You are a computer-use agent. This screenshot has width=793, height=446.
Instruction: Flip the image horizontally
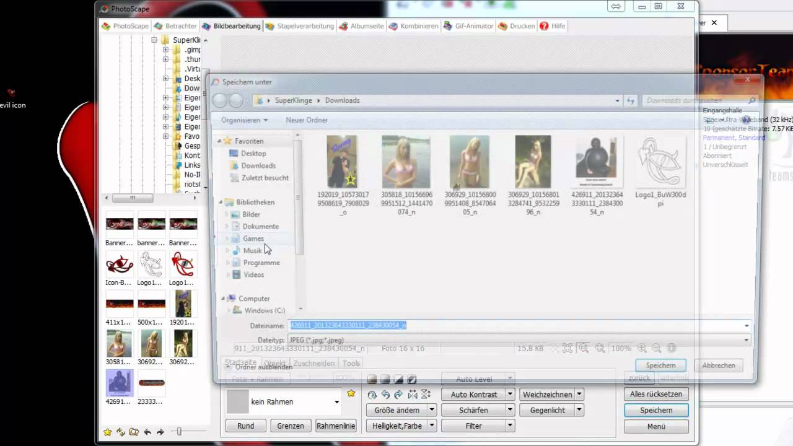pos(412,394)
